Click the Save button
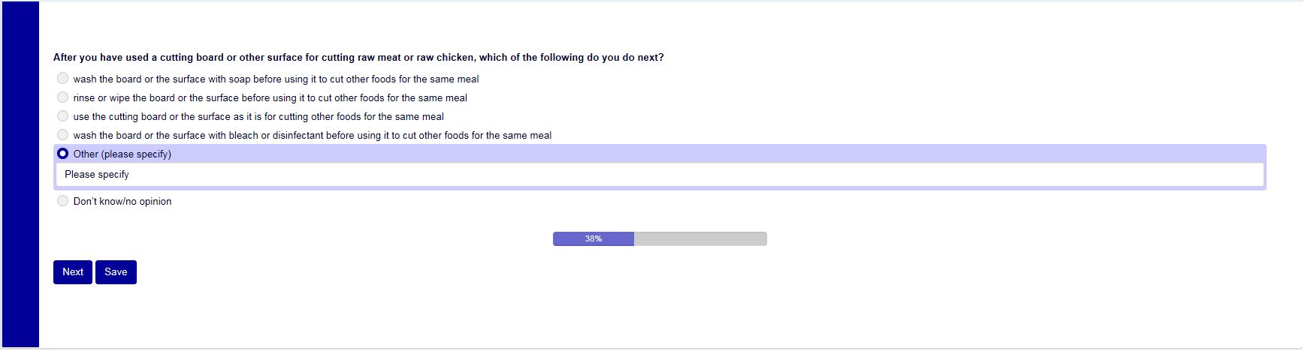Image resolution: width=1305 pixels, height=351 pixels. (116, 272)
